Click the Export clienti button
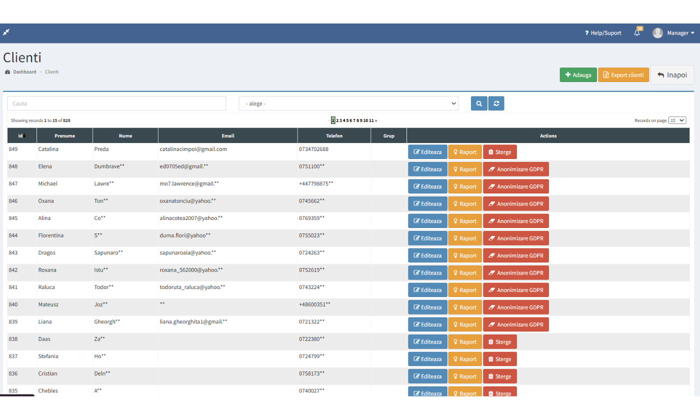 point(623,75)
